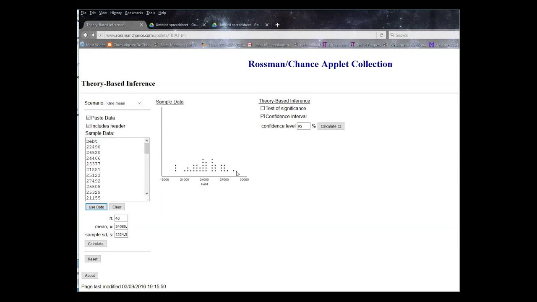
Task: Reload the page with the refresh icon
Action: (381, 35)
